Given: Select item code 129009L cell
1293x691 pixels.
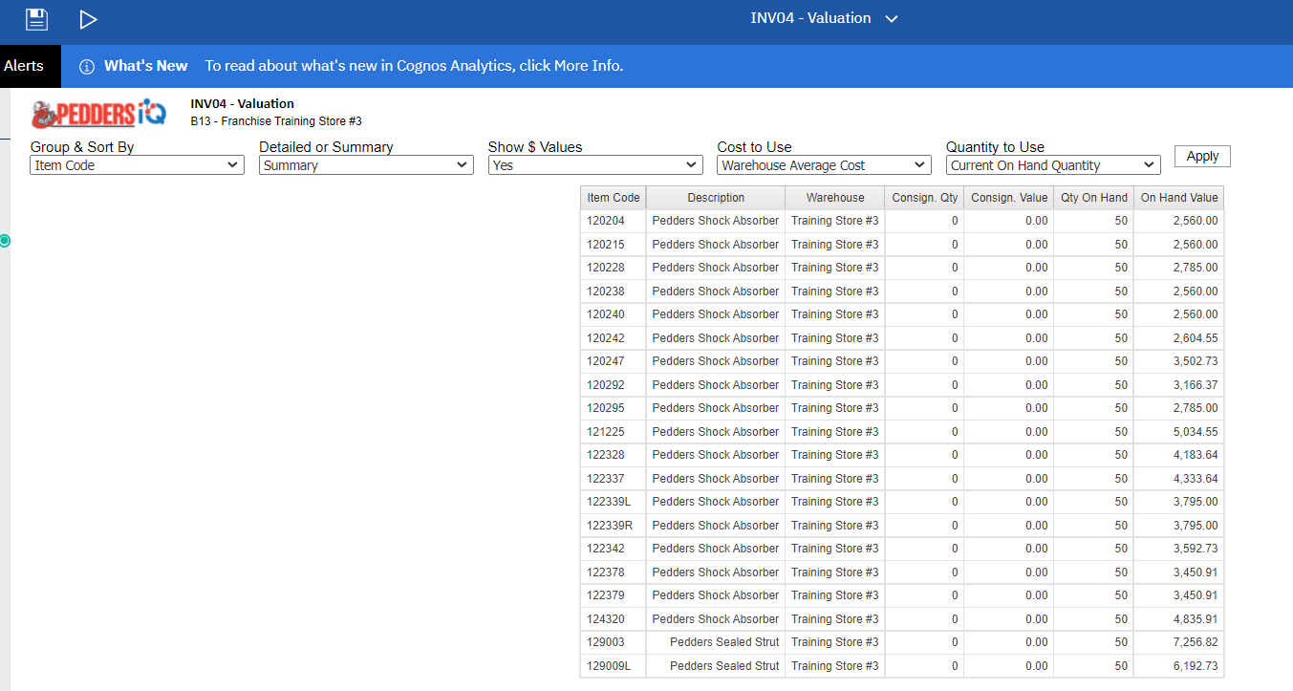Looking at the screenshot, I should (614, 666).
